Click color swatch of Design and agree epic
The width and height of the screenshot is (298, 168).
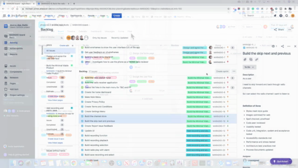click(x=72, y=56)
